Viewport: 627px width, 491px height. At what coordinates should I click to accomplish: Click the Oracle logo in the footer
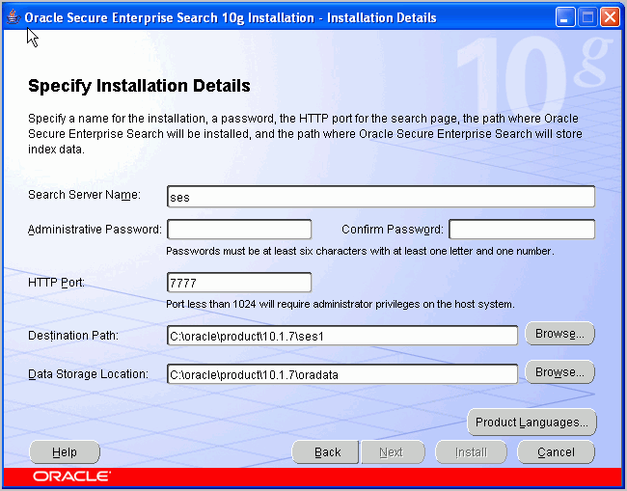[x=72, y=477]
